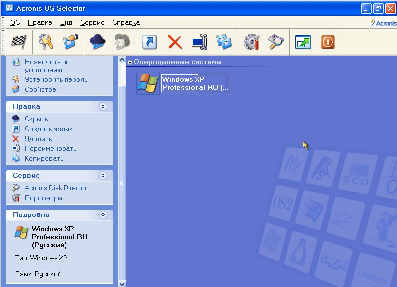Open the properties toolbar icon with hand
Screen dimensions: 397x287
(x=70, y=42)
